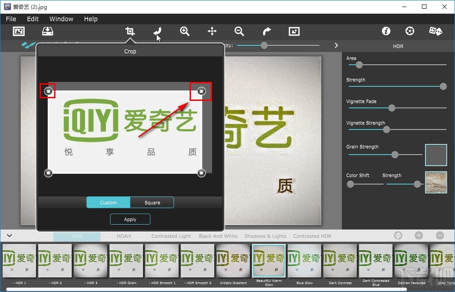Select the - HDR 2 preset thumbnail
The image size is (455, 292).
(x=55, y=261)
